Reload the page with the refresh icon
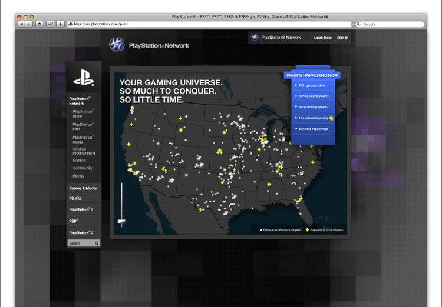The height and width of the screenshot is (307, 442). click(x=39, y=24)
